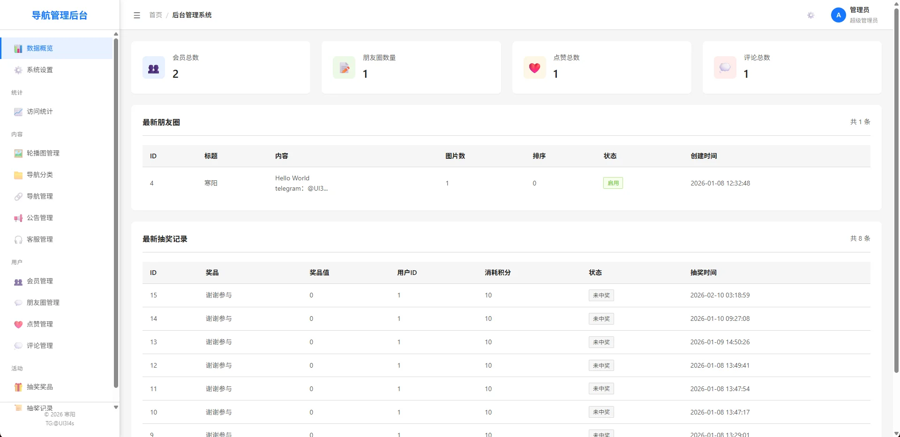Click the 点赞管理 heart icon
Screen dimensions: 900x437
pyautogui.click(x=18, y=324)
